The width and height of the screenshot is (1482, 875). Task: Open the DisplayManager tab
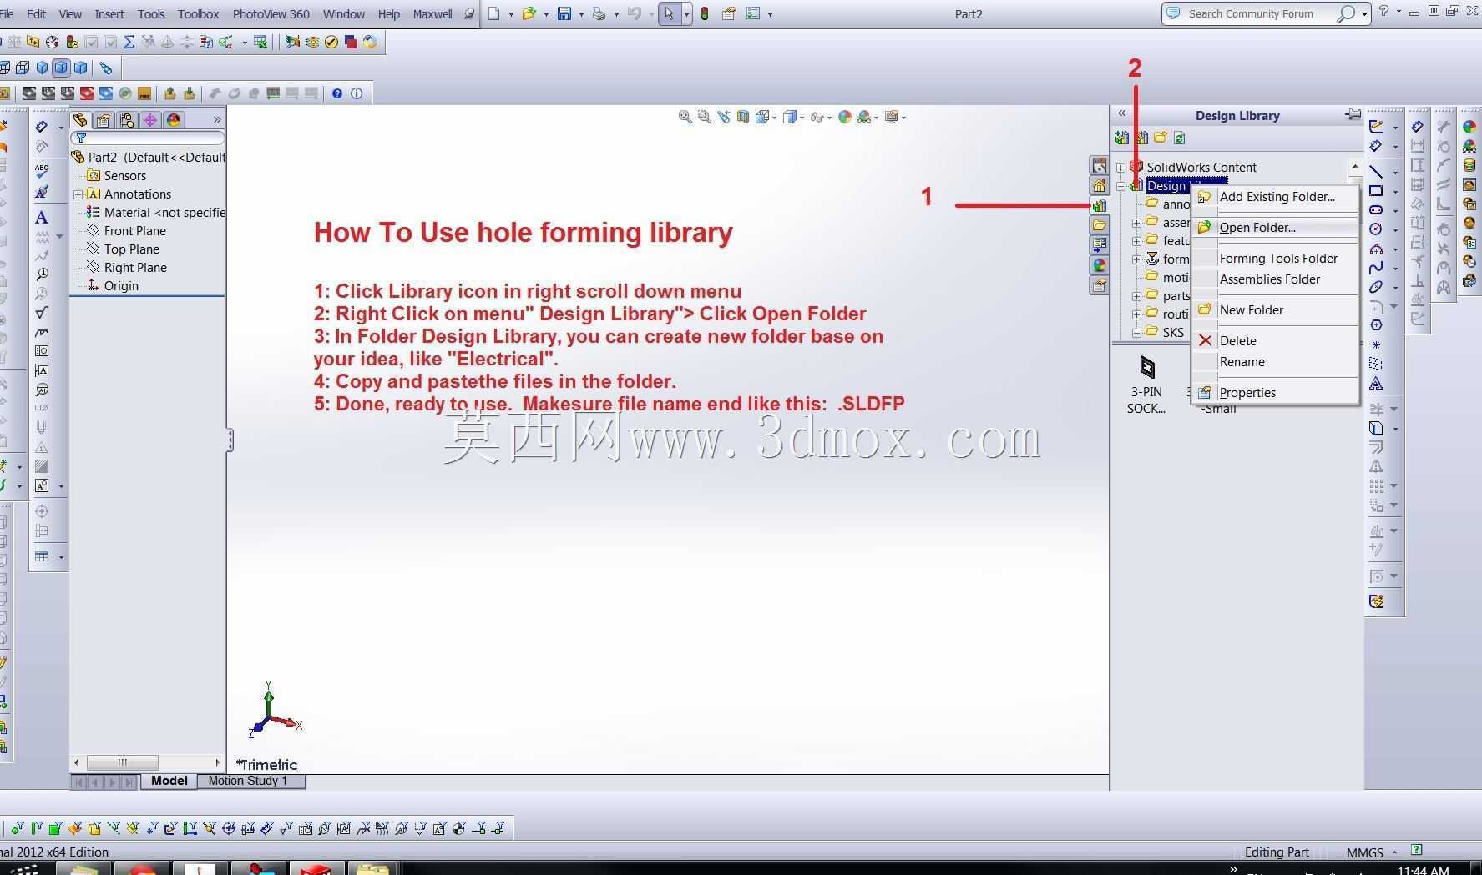[x=174, y=120]
